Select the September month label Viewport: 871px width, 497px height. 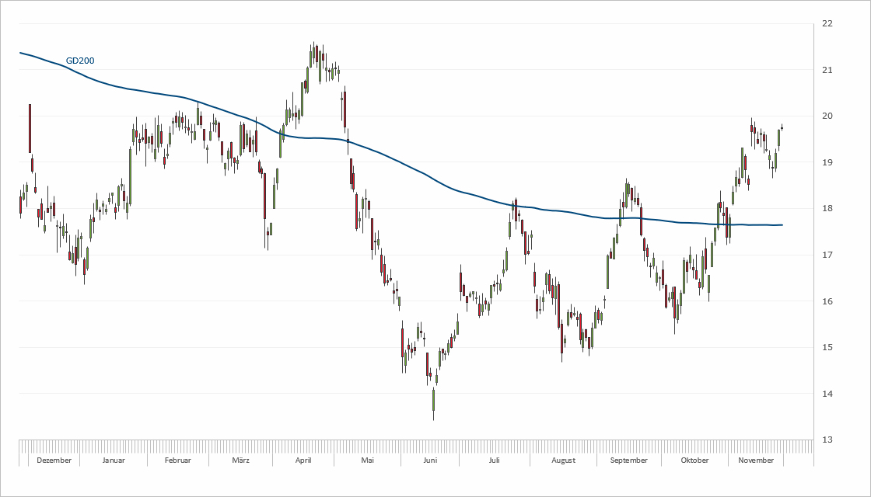[629, 461]
